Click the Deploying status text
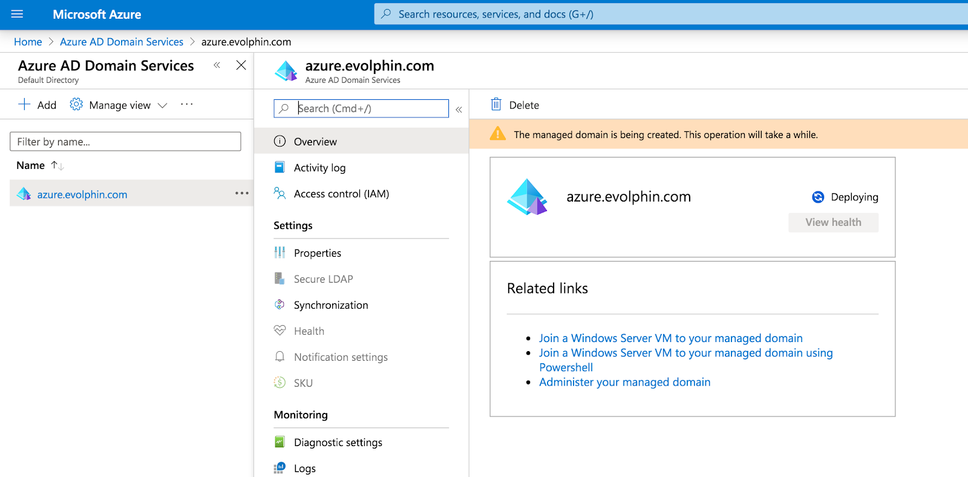968x477 pixels. click(x=854, y=197)
